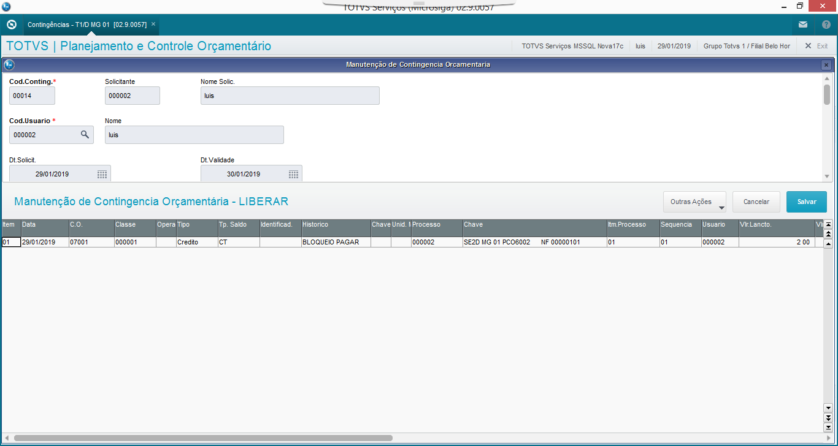Click the Dt.Solicit. date field
Image resolution: width=838 pixels, height=446 pixels.
(60, 174)
